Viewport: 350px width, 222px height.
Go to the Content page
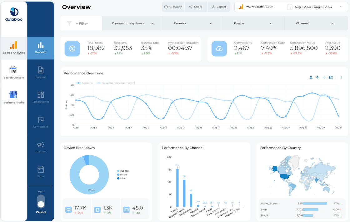click(41, 72)
